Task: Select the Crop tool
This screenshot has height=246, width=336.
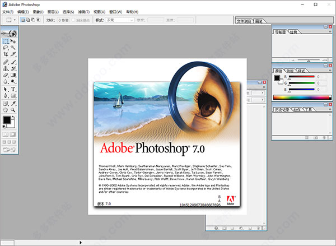Action: (x=6, y=54)
